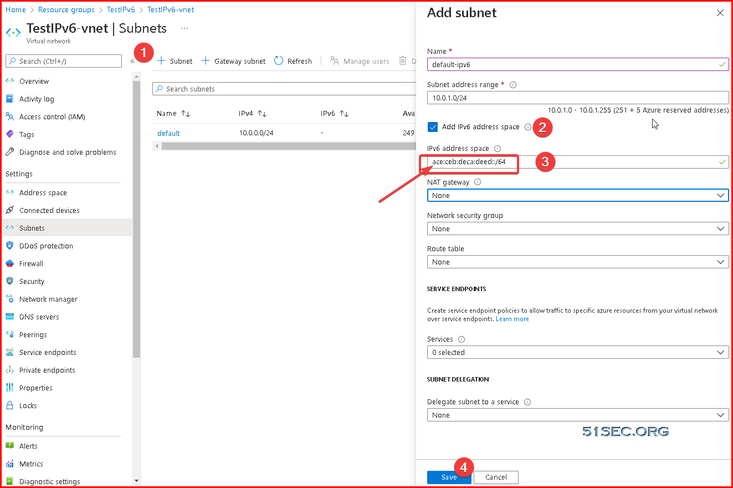Viewport: 733px width, 488px height.
Task: Open the NAT gateway dropdown
Action: pos(578,195)
